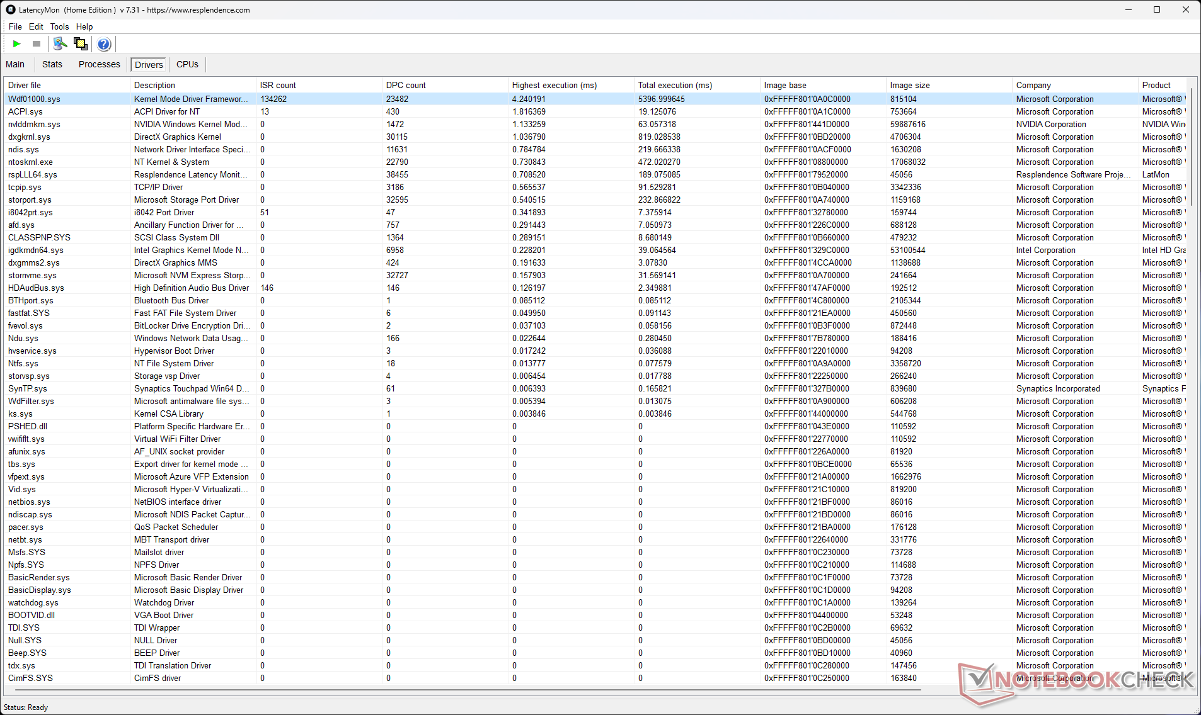
Task: Select the fastfat.SYS row
Action: coord(595,313)
